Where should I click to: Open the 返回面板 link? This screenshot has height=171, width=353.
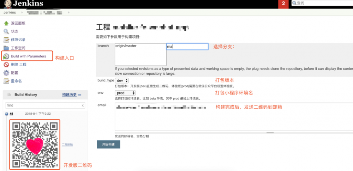coord(18,23)
